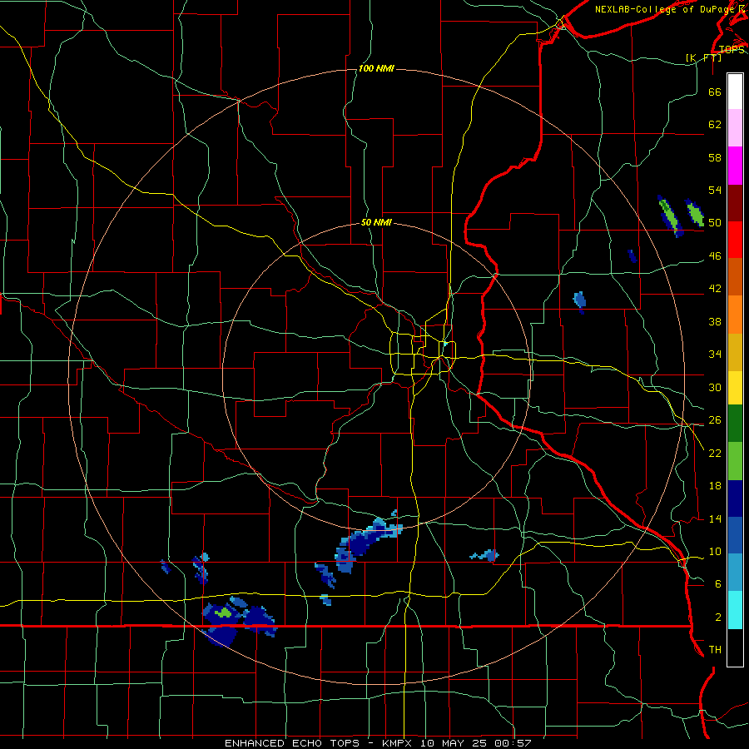The height and width of the screenshot is (749, 749).
Task: Click the light pink legend swatch
Action: pos(735,128)
